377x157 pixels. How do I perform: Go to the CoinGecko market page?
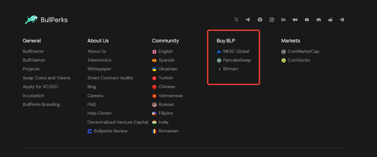(x=296, y=60)
